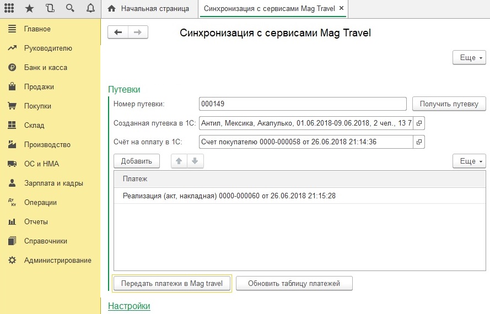Click the search magnifier icon

[70, 8]
